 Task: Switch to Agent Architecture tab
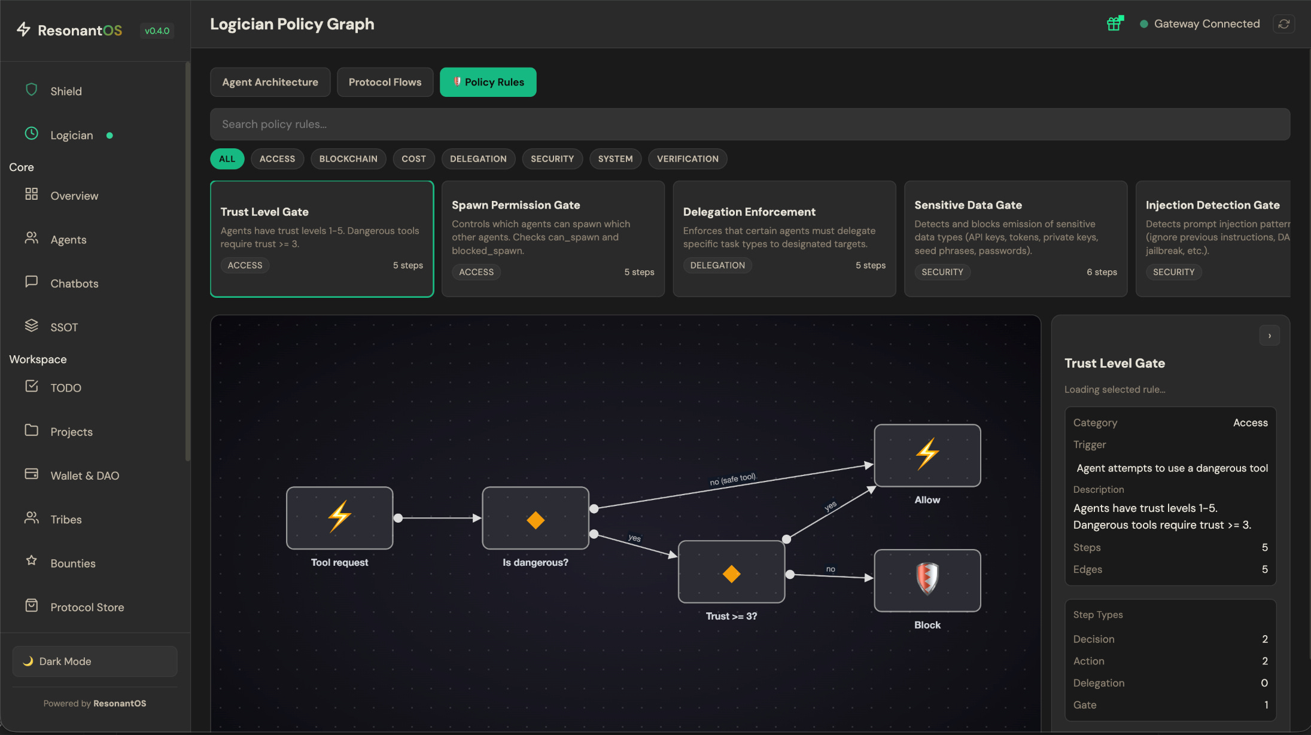pyautogui.click(x=270, y=82)
